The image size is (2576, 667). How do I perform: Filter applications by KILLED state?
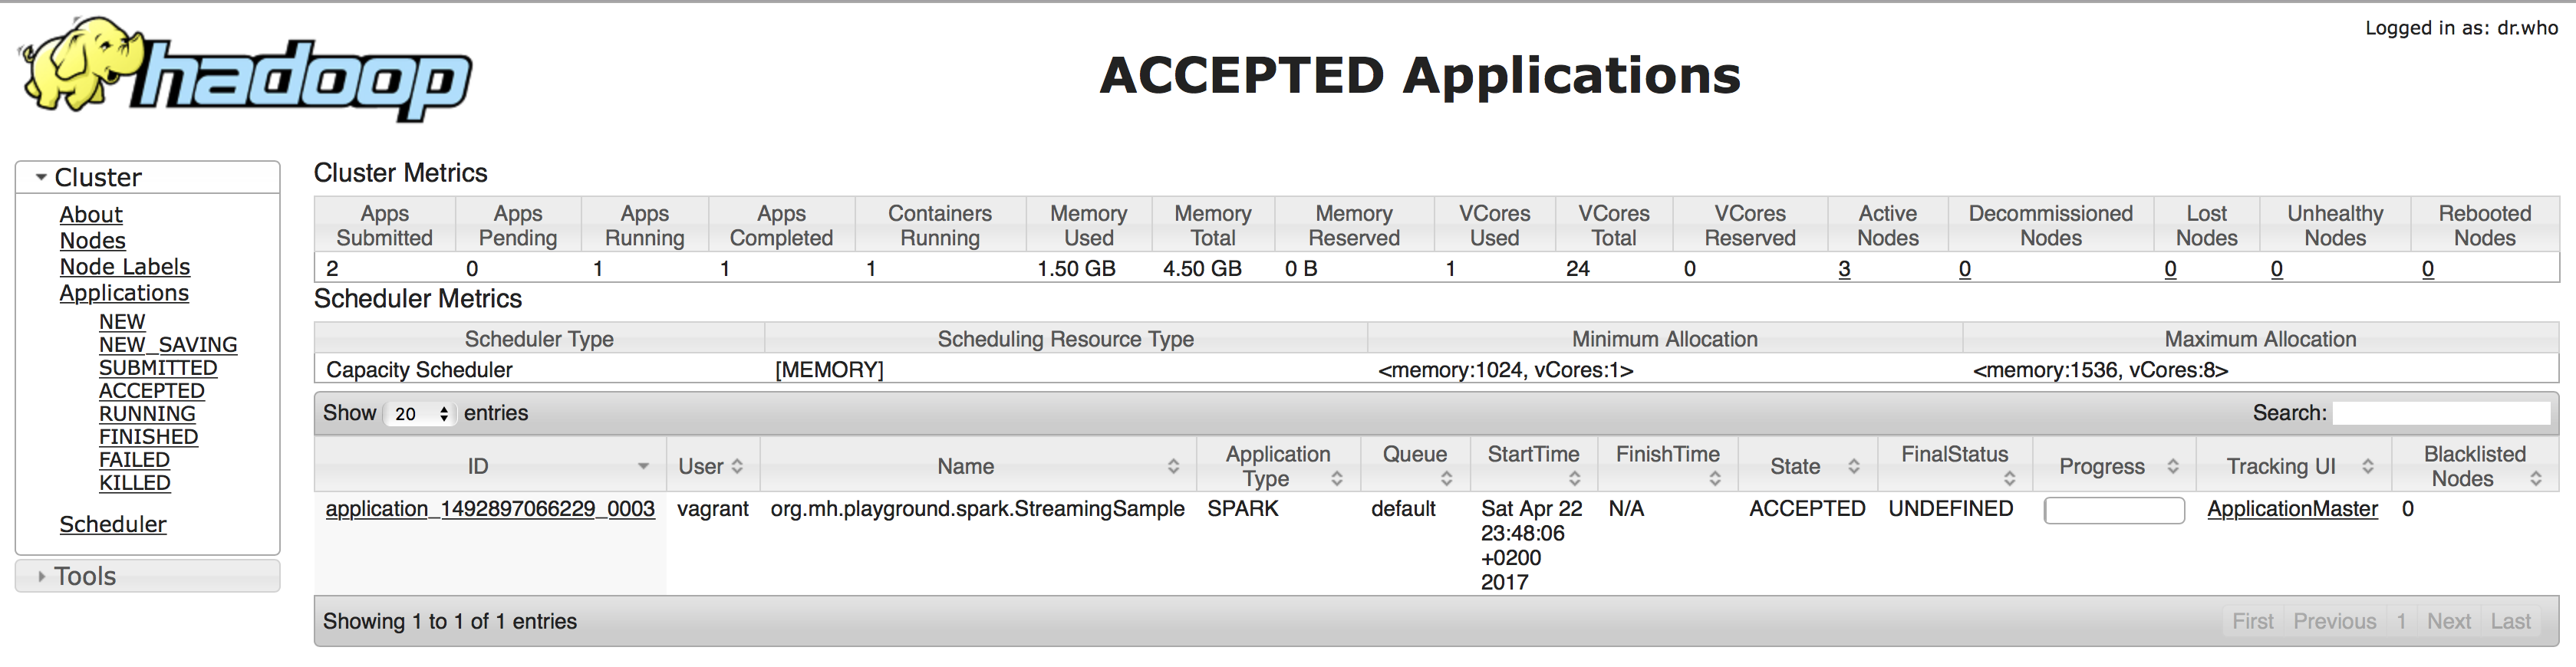pos(135,483)
